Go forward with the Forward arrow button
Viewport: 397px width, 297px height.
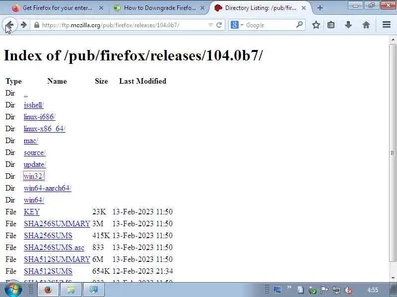23,25
